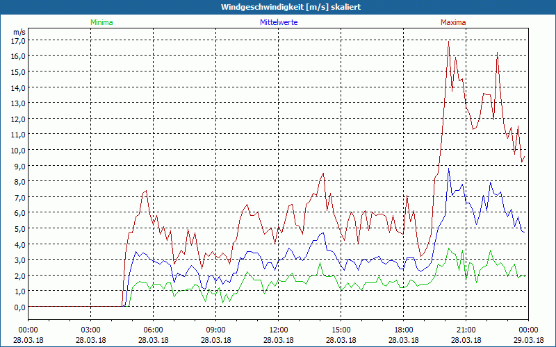Image resolution: width=556 pixels, height=347 pixels.
Task: Click the 29.03.18 date label
Action: click(528, 340)
